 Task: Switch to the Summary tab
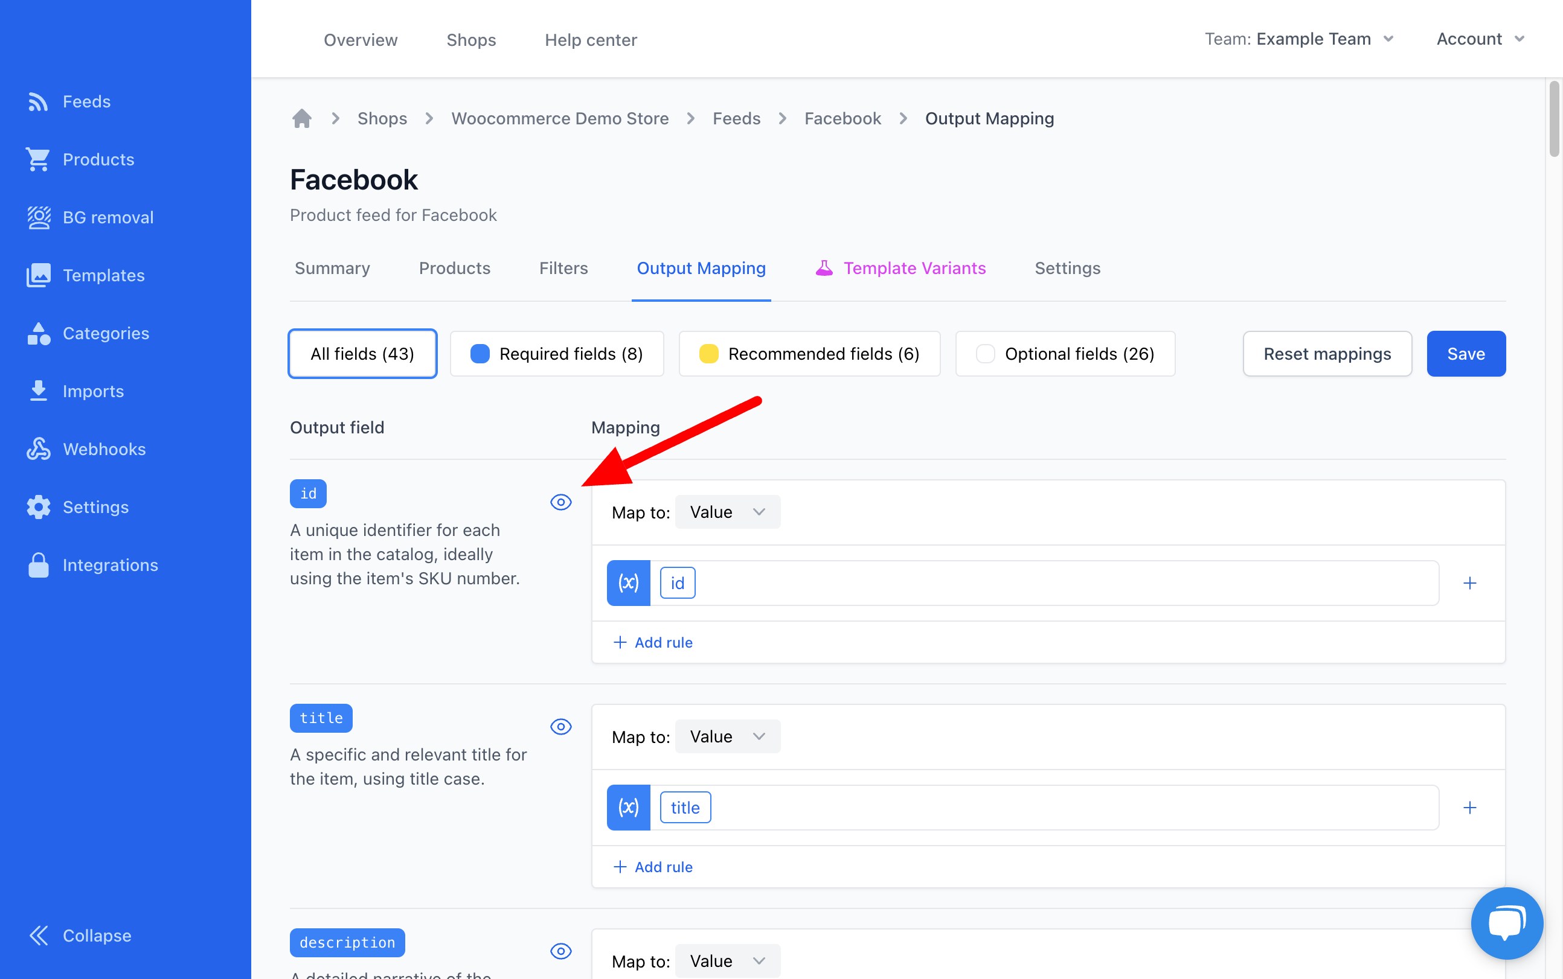pyautogui.click(x=332, y=267)
